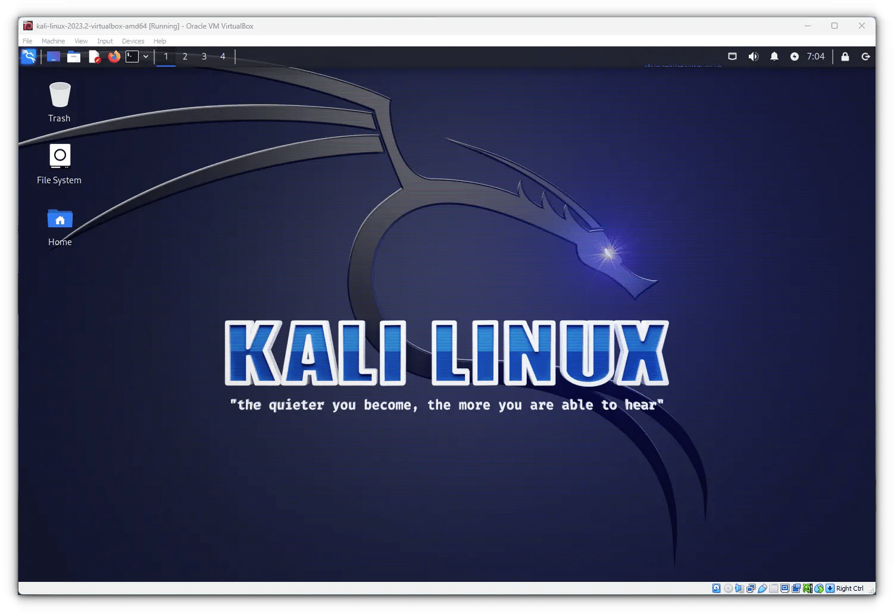The height and width of the screenshot is (614, 894).
Task: Open the file manager from the panel
Action: [74, 57]
